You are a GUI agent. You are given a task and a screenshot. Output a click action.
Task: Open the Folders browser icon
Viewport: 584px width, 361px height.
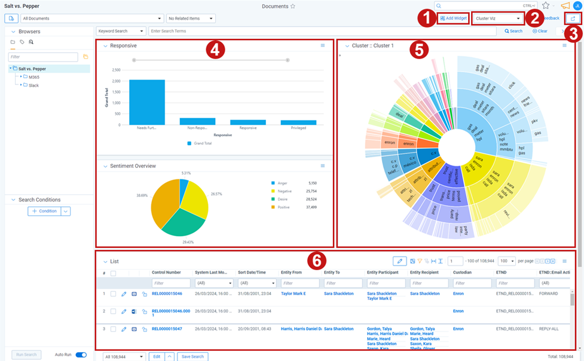click(x=13, y=42)
